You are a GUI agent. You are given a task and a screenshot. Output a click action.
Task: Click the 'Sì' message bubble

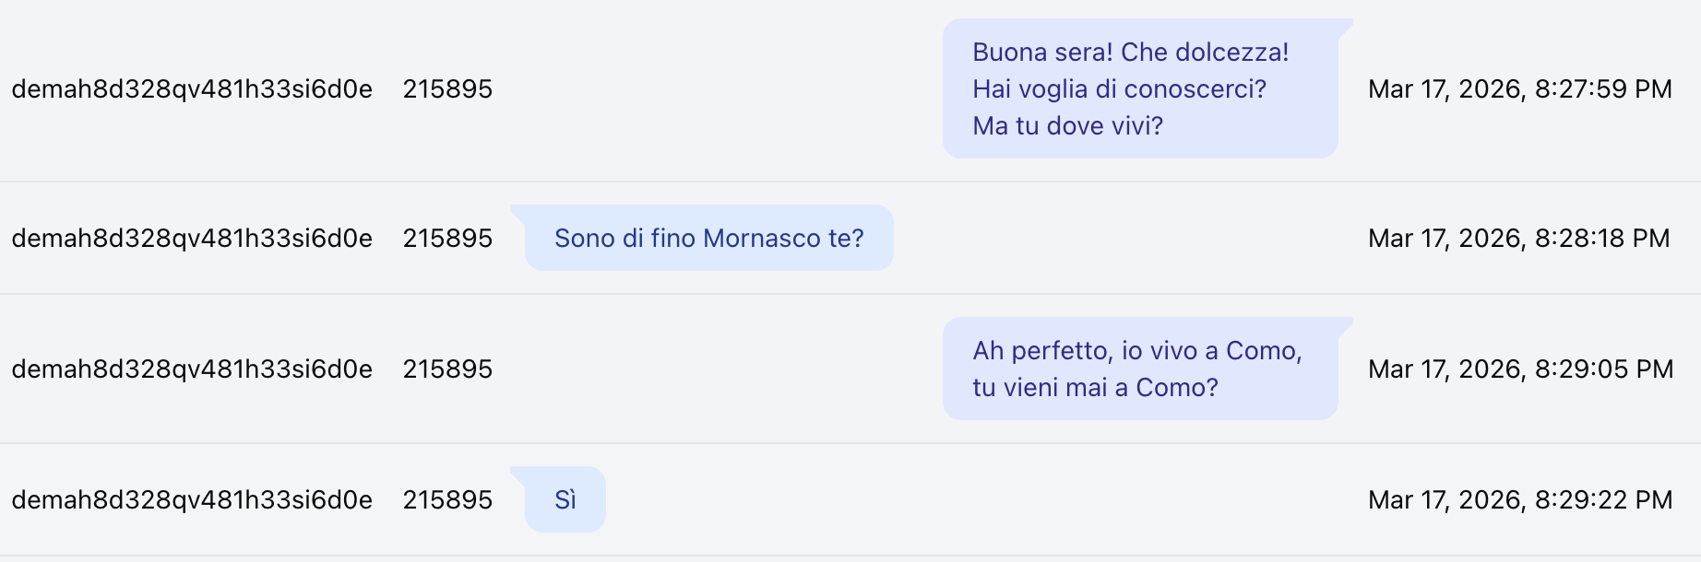[565, 500]
